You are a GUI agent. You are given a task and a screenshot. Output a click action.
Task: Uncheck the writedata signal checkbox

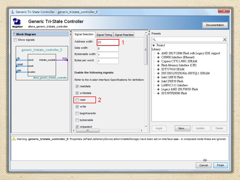click(x=77, y=93)
